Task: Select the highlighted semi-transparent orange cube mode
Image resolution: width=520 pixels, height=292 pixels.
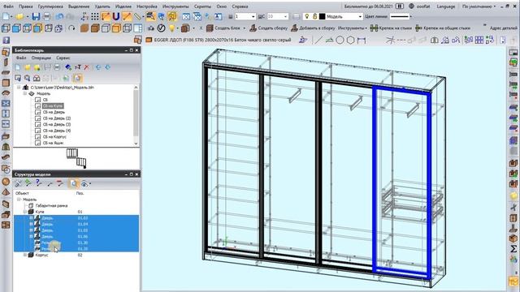Action: 116,28
